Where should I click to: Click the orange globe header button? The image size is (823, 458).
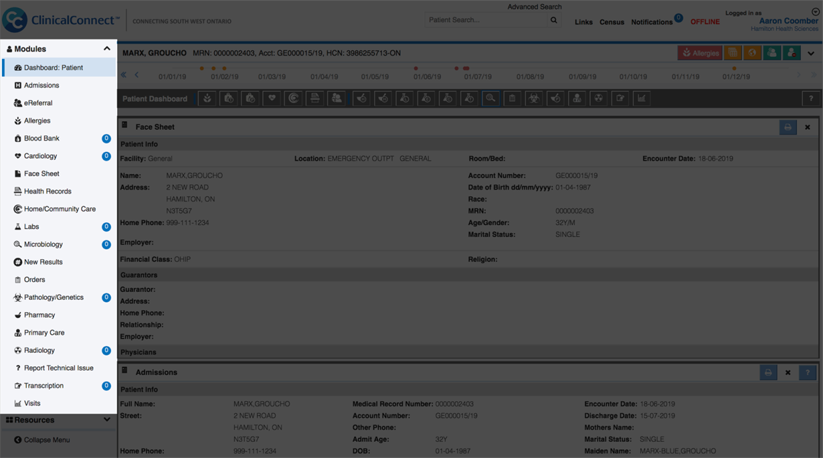pyautogui.click(x=752, y=53)
